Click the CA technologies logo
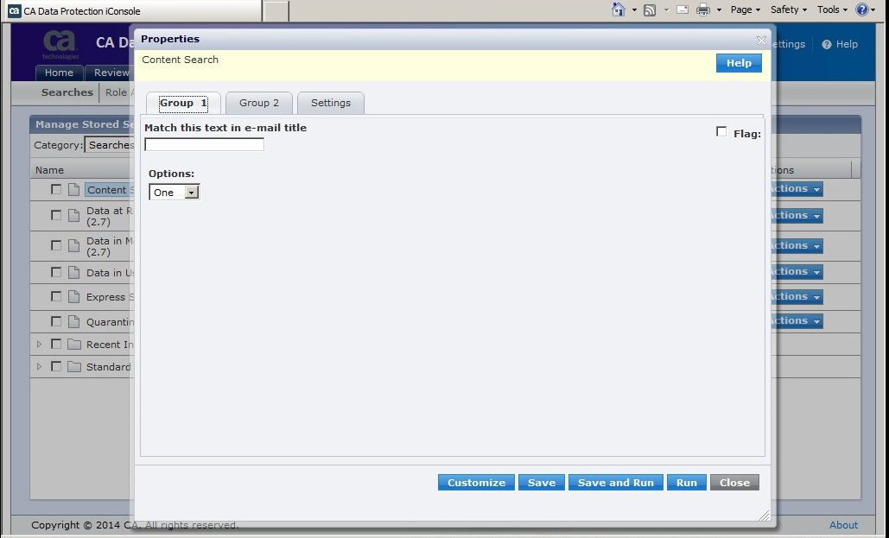The height and width of the screenshot is (538, 889). click(x=60, y=44)
